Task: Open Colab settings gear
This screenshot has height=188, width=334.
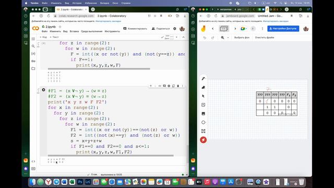Action: 175,29
